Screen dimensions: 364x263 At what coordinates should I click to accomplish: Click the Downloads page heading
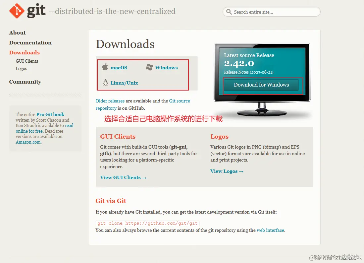coord(125,44)
